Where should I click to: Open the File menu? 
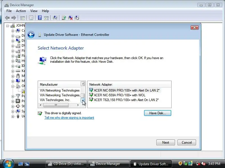(x=9, y=11)
